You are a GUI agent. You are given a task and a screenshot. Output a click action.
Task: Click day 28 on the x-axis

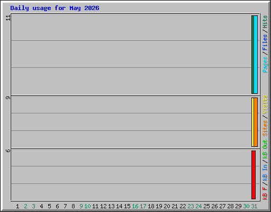click(230, 206)
